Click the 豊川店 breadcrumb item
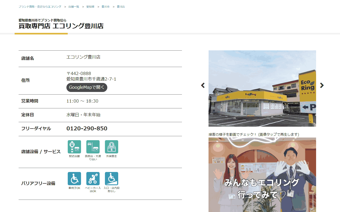The width and height of the screenshot is (340, 212). [x=121, y=7]
